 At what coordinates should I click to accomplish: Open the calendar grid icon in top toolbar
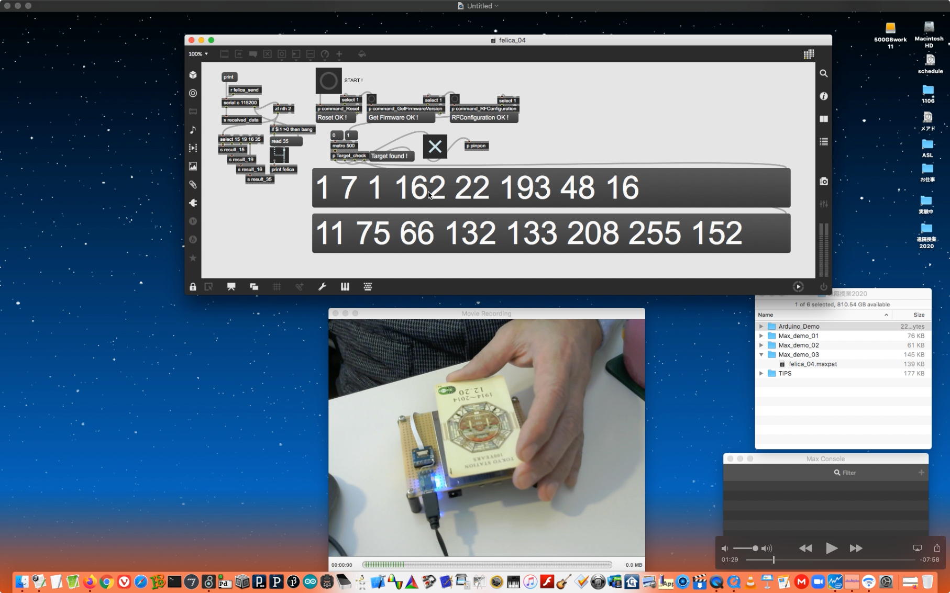(x=809, y=54)
